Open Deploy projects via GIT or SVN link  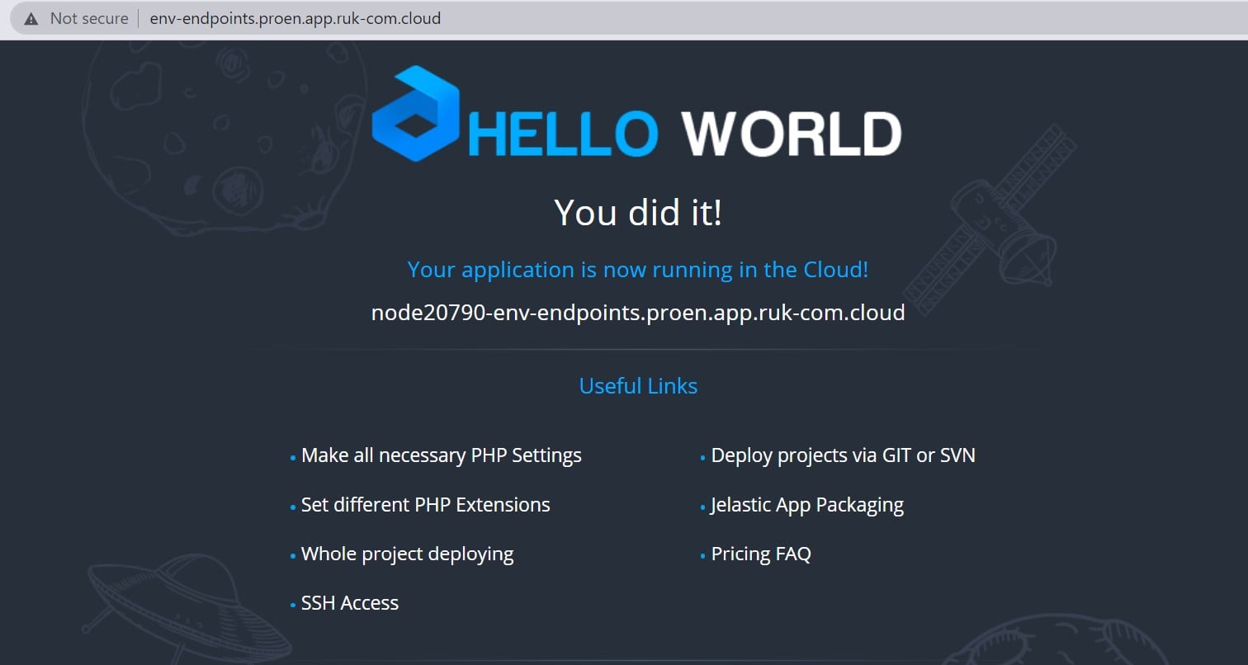tap(844, 455)
